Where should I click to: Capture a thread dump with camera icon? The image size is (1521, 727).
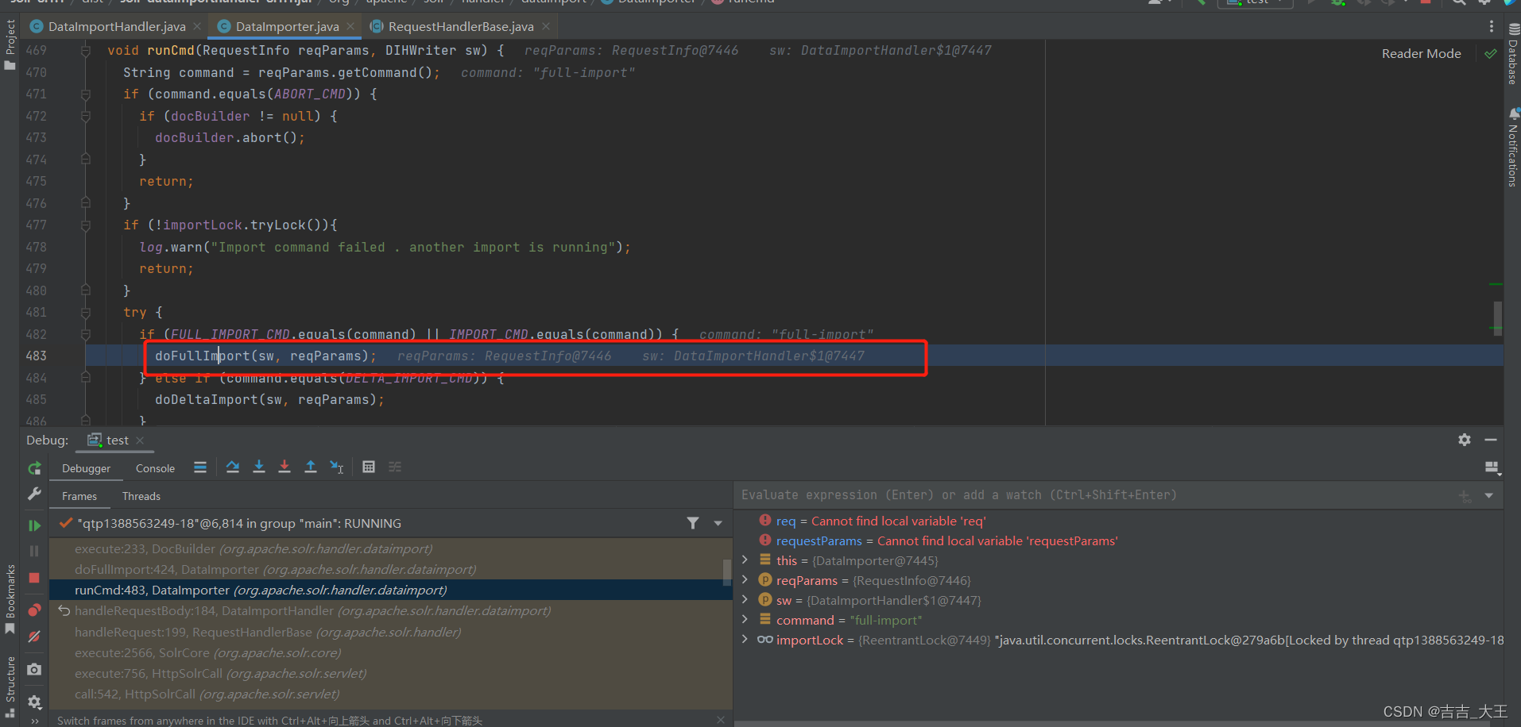[34, 670]
